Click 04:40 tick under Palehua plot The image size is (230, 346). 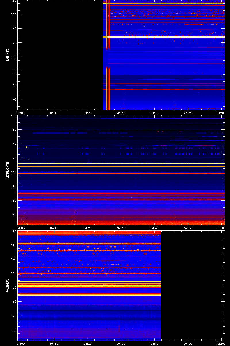154,344
